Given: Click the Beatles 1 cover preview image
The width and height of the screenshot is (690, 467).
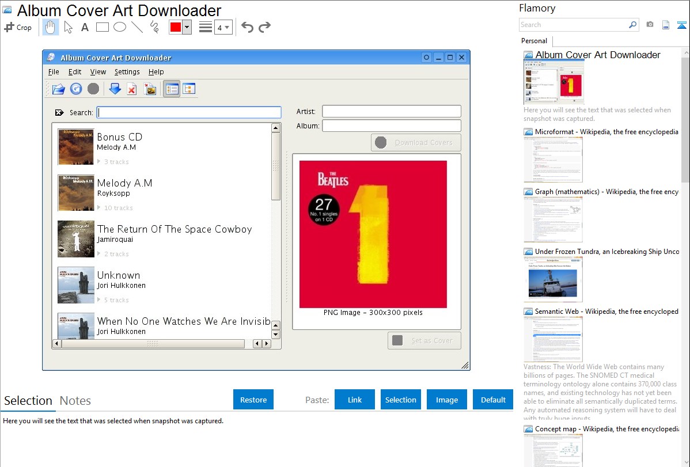Looking at the screenshot, I should click(x=373, y=234).
